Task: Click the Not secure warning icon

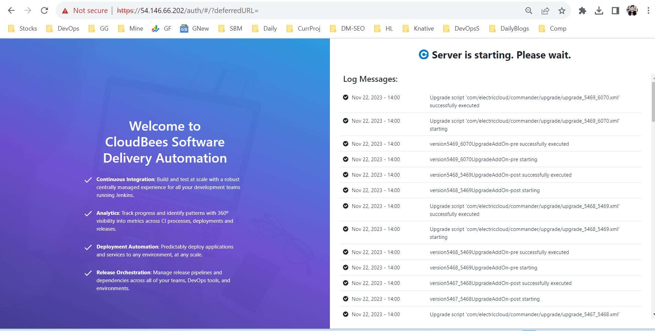Action: pos(65,11)
